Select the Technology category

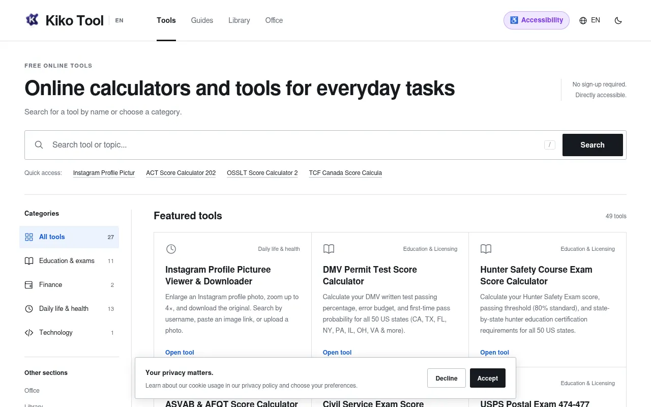pyautogui.click(x=69, y=333)
